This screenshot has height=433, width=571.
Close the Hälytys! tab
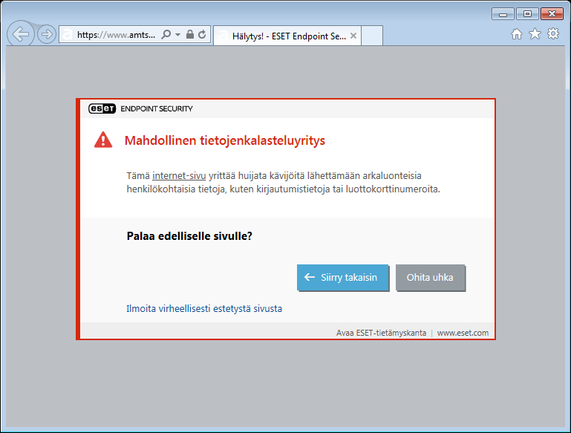[353, 35]
